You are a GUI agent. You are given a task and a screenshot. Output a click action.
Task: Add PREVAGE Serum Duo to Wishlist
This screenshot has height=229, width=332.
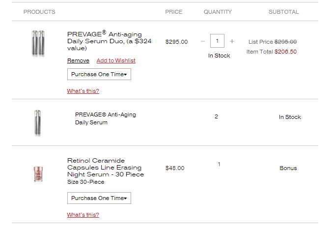click(116, 60)
